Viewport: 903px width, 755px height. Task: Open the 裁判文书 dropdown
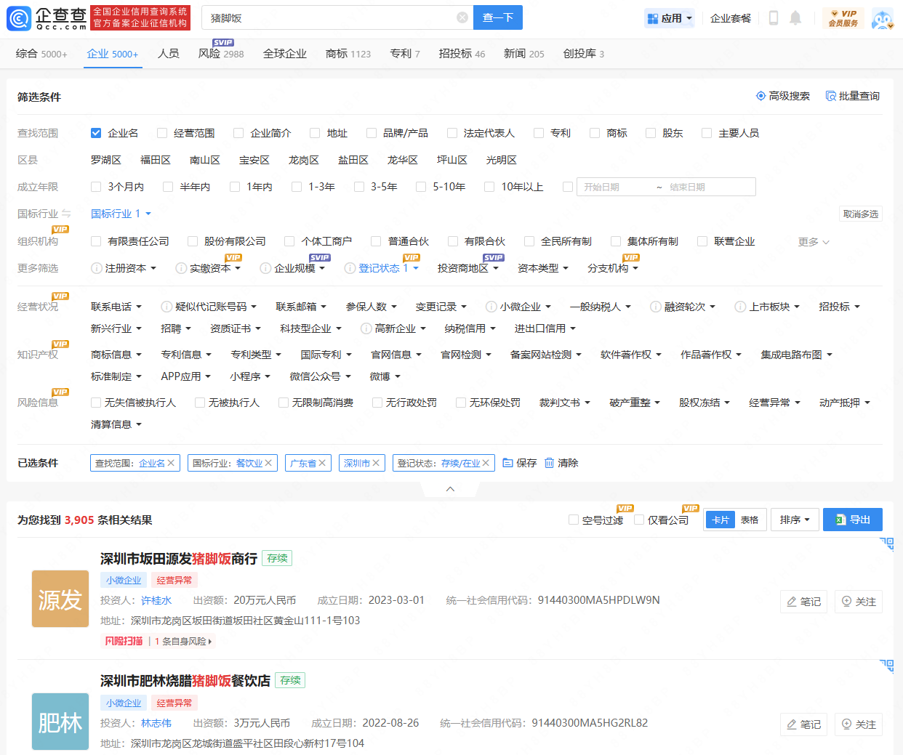pyautogui.click(x=565, y=403)
